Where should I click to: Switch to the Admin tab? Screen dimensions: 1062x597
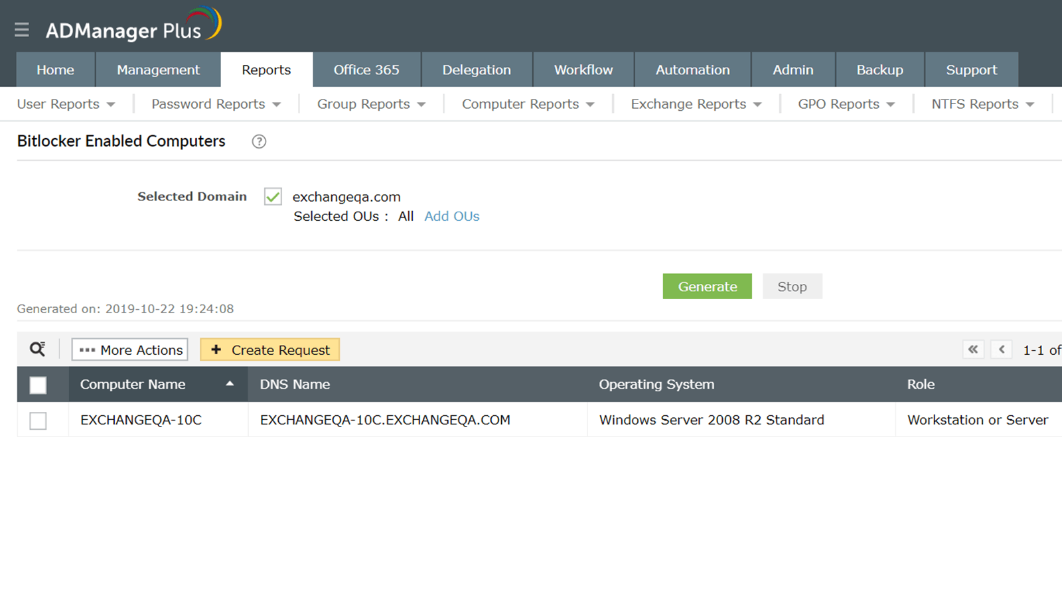click(x=793, y=70)
